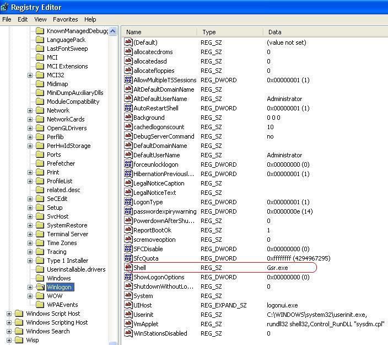This screenshot has width=388, height=345.
Task: Expand the Setup key
Action: coord(30,208)
